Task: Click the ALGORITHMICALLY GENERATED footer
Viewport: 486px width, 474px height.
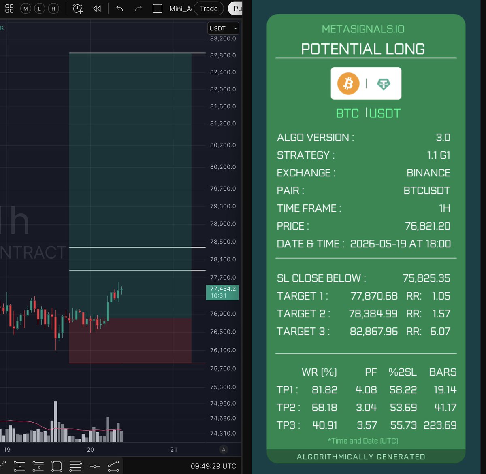Action: pyautogui.click(x=361, y=457)
